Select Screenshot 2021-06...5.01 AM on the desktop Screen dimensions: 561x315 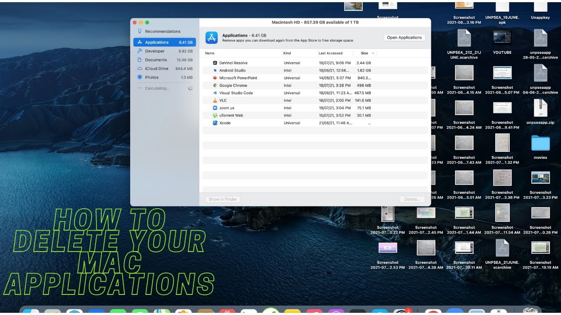[x=464, y=184]
